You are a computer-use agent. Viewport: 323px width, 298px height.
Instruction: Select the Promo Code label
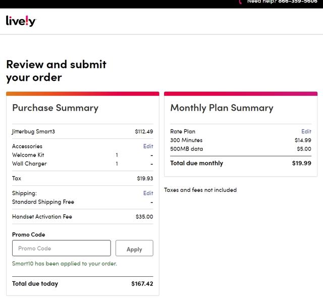28,234
